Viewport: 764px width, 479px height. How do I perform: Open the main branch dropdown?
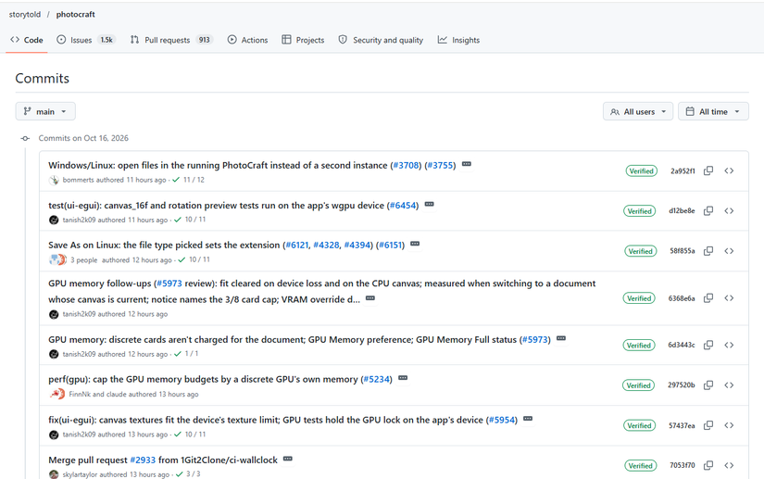point(45,111)
